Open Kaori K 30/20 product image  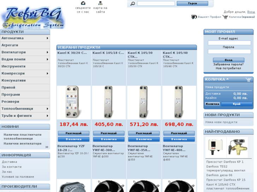pyautogui.click(x=74, y=103)
